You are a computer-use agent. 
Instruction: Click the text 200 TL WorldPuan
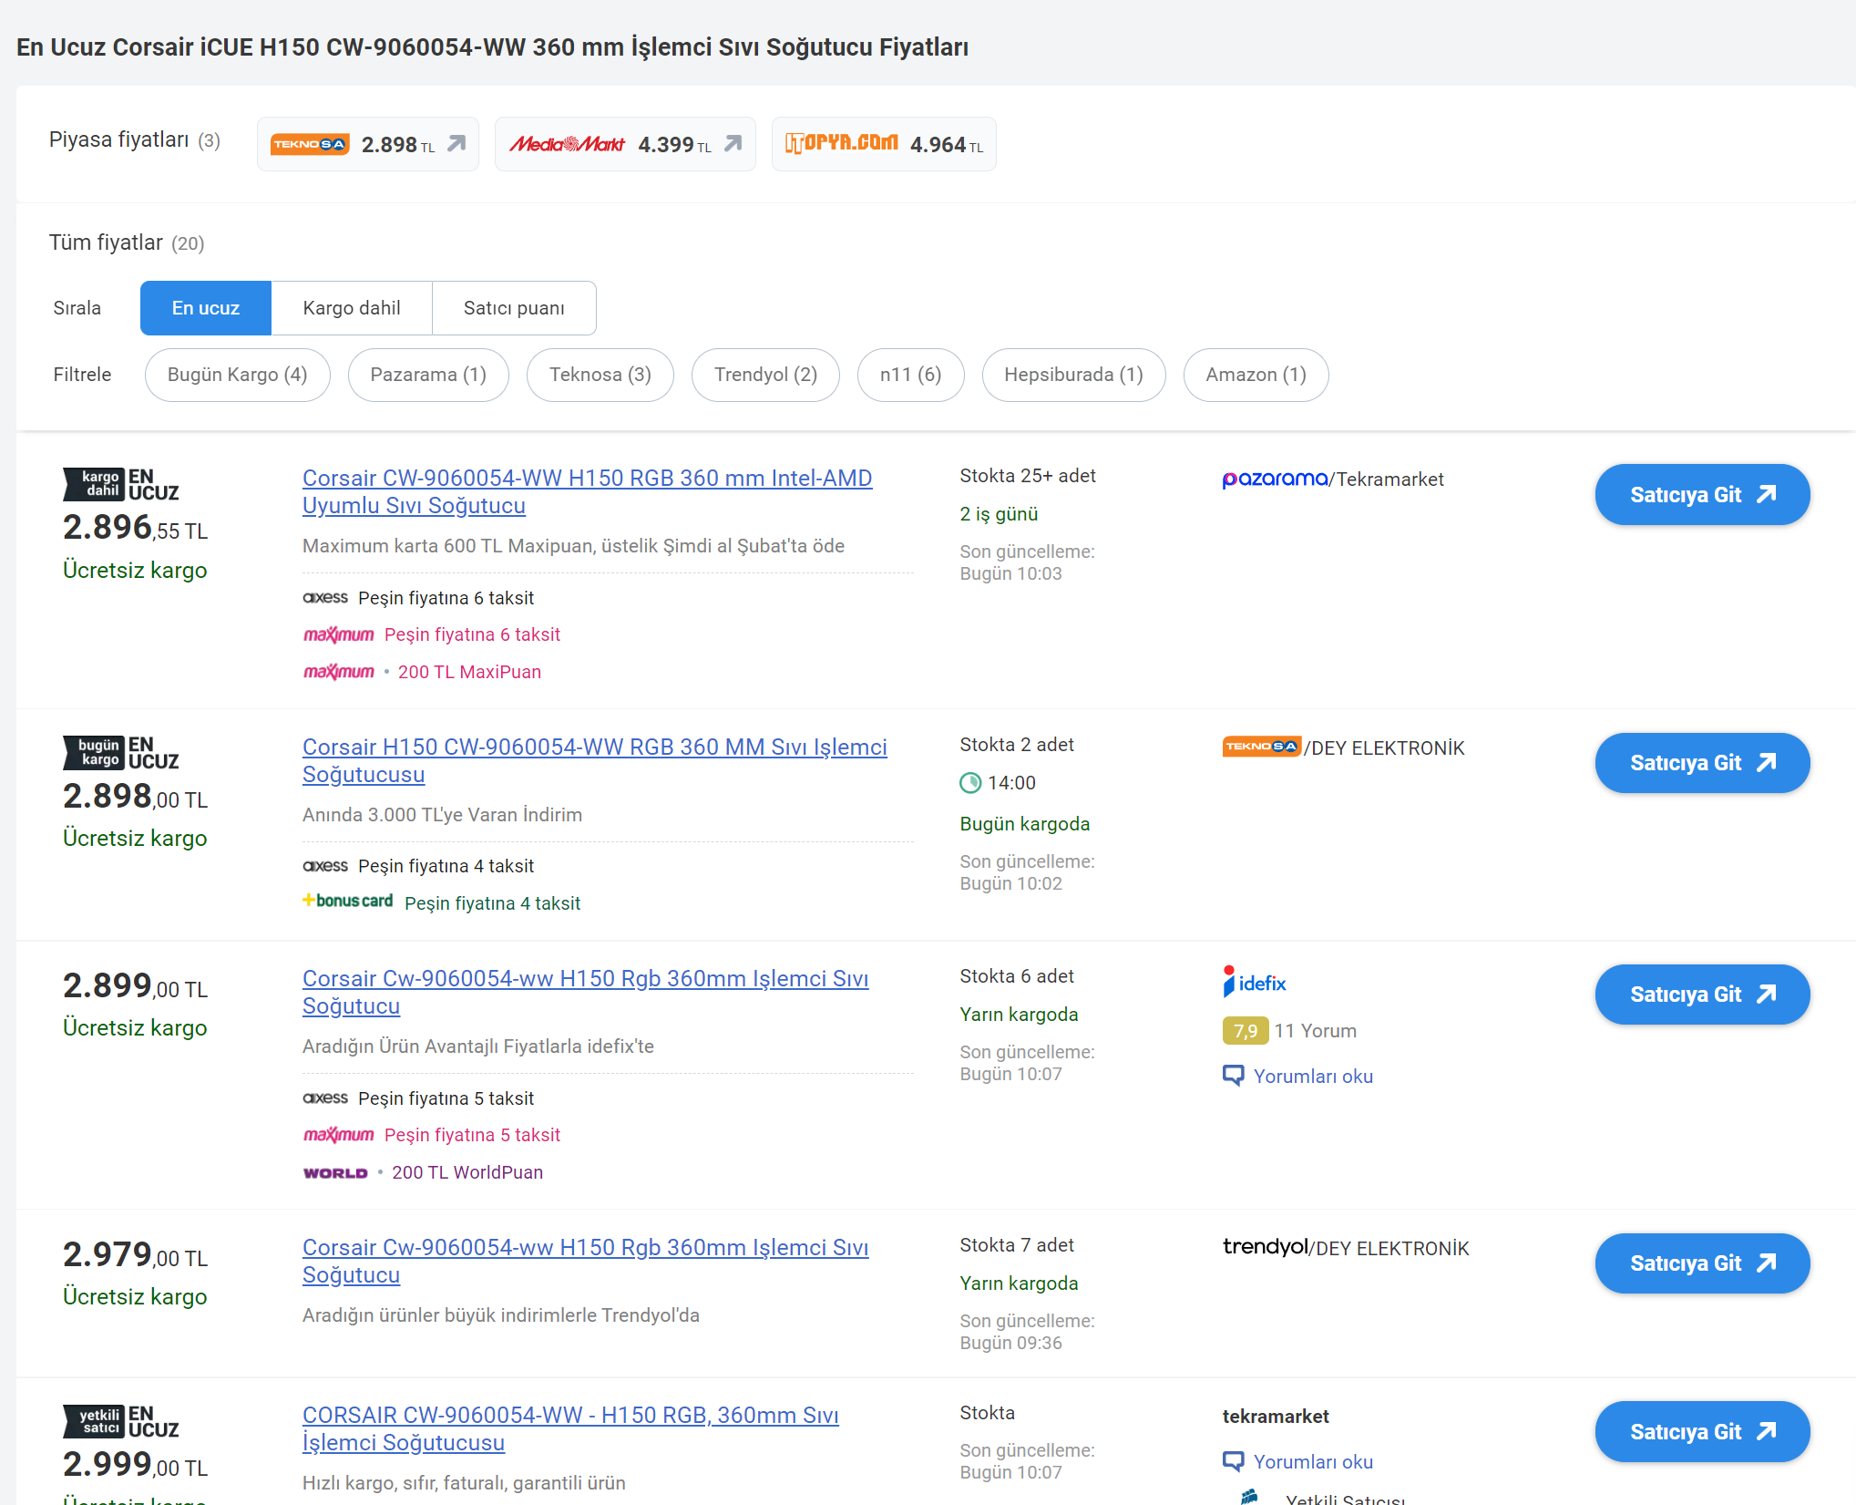(467, 1172)
